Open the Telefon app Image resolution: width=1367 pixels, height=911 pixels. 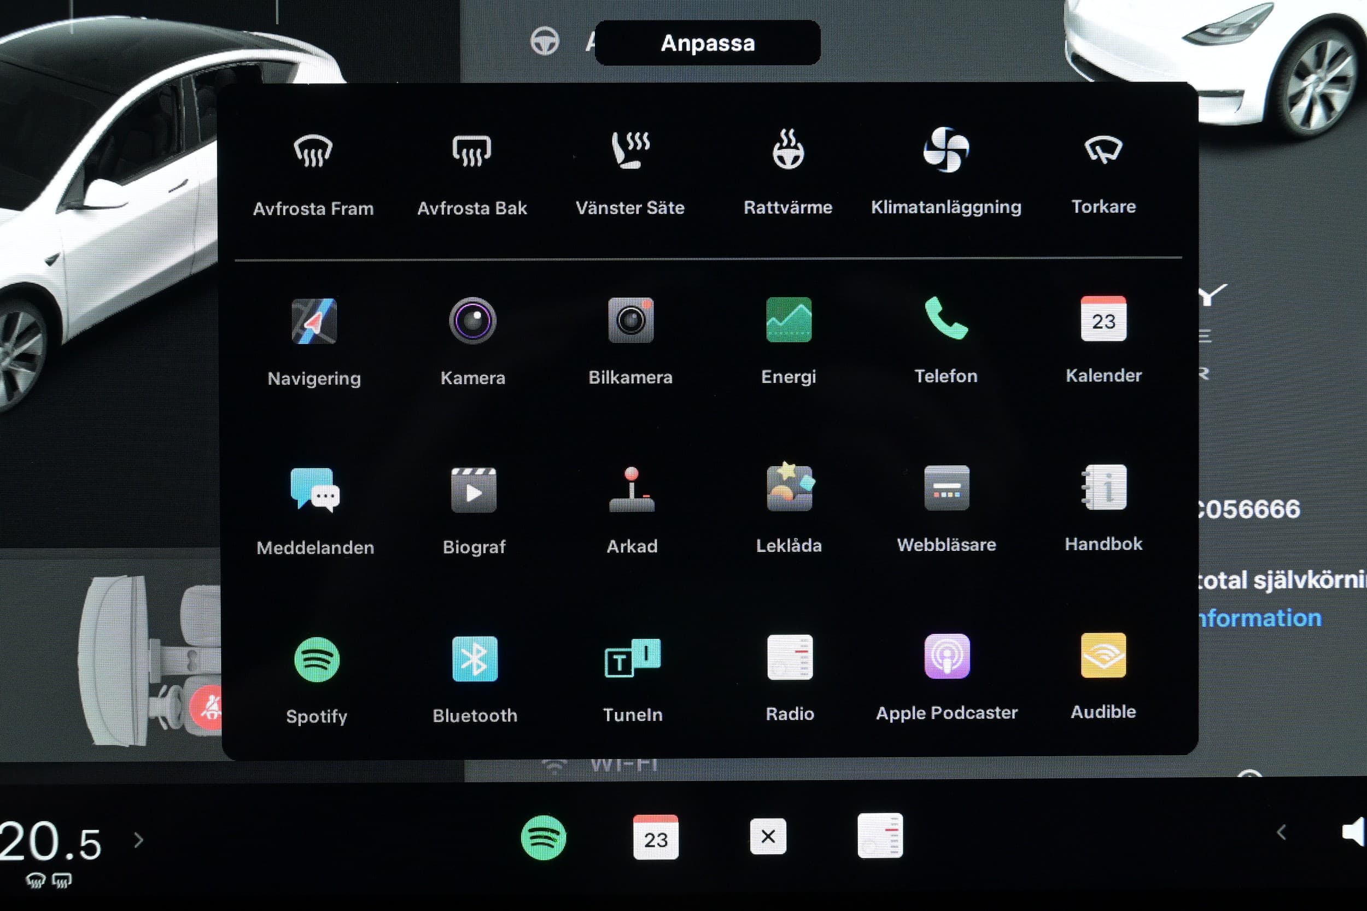coord(946,340)
